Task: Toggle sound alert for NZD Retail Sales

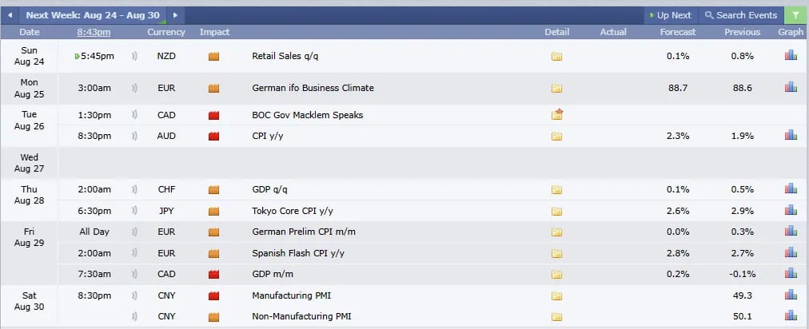Action: click(x=134, y=56)
